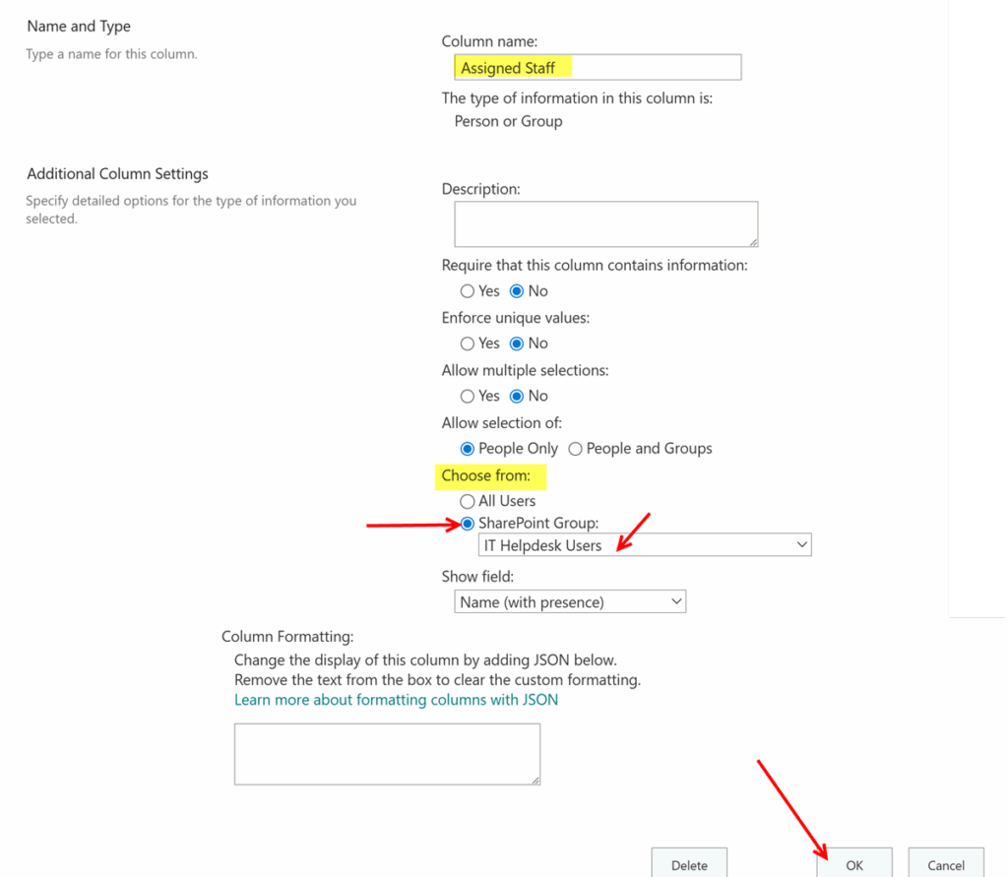Confirm settings with the OK button
The image size is (1008, 877).
[853, 864]
